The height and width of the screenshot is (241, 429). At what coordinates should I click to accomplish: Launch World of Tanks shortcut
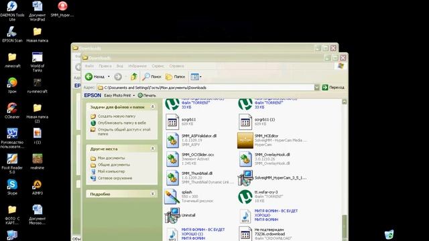38,62
